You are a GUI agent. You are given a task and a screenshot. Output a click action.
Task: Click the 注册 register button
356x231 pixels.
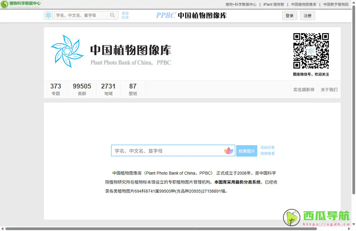(307, 16)
